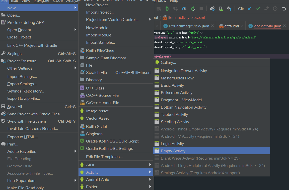Click Android icon next to Gallery...
This screenshot has width=289, height=190.
click(x=157, y=62)
